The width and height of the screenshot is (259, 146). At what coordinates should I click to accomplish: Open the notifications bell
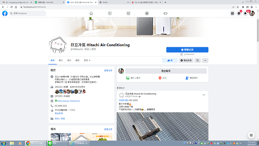coord(245,13)
